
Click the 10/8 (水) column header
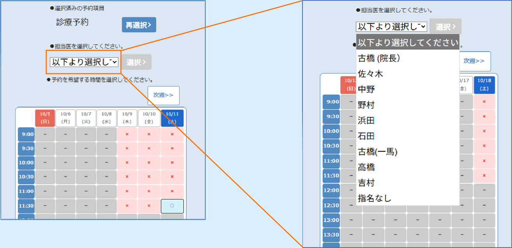(x=107, y=118)
